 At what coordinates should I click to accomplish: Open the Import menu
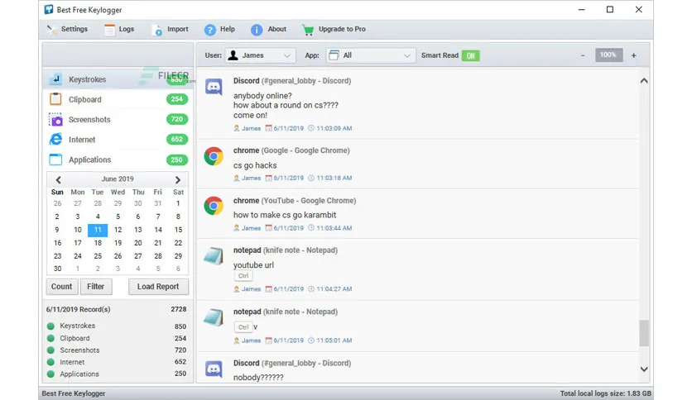pyautogui.click(x=170, y=29)
